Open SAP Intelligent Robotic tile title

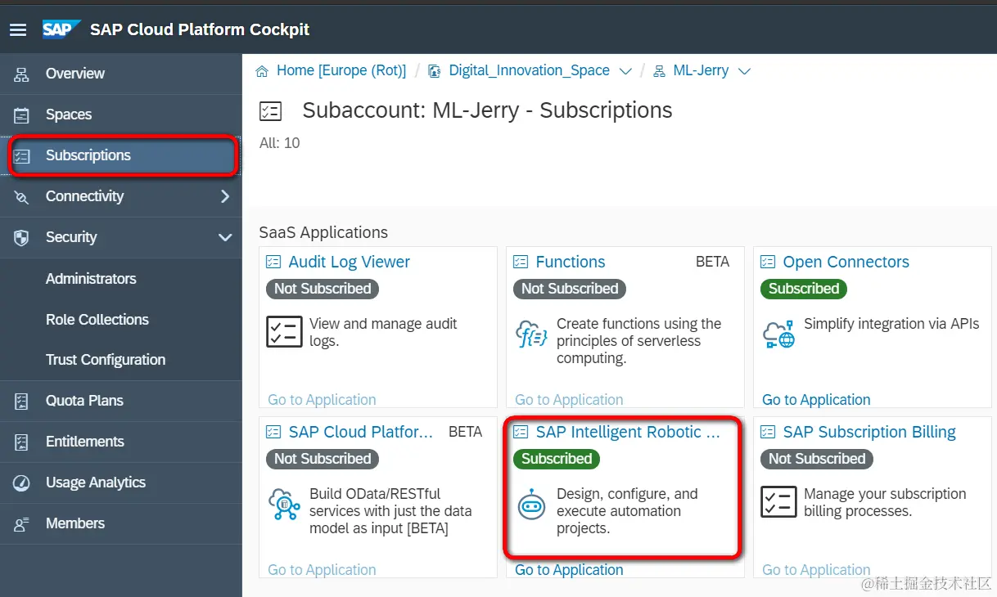click(629, 432)
